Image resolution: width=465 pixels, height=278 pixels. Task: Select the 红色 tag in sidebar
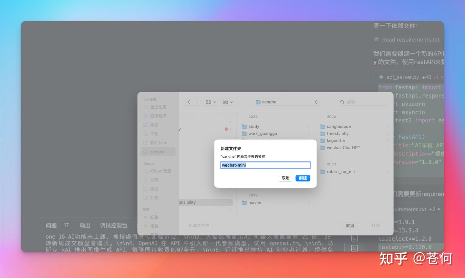(x=154, y=217)
